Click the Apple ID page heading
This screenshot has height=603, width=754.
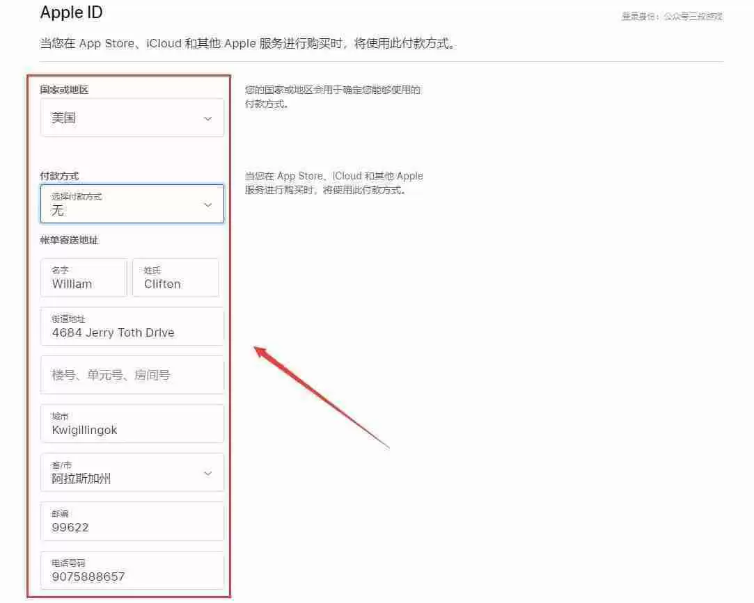(x=71, y=12)
